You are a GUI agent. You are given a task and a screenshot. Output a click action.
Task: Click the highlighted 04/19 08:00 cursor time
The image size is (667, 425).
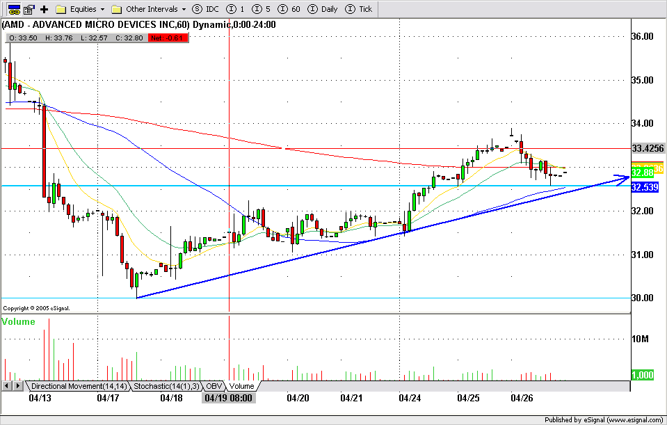[x=228, y=398]
